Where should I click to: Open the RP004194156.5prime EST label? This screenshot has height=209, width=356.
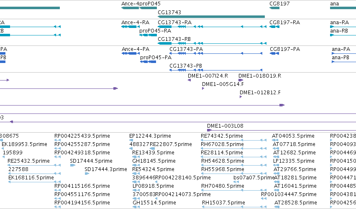point(82,203)
